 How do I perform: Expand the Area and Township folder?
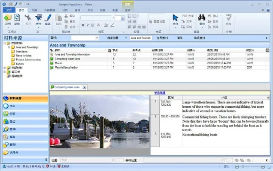pos(9,47)
